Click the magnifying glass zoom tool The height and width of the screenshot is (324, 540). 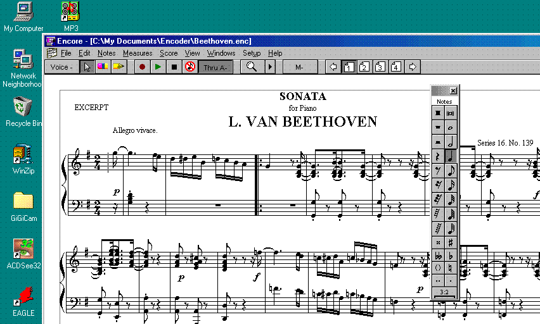pyautogui.click(x=252, y=66)
